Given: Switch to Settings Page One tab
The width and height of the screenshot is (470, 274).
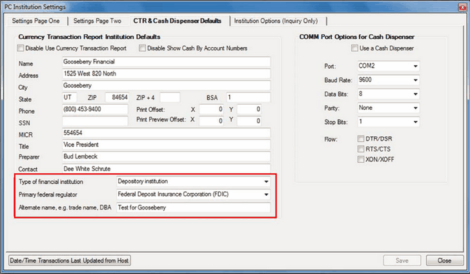Looking at the screenshot, I should pyautogui.click(x=36, y=21).
